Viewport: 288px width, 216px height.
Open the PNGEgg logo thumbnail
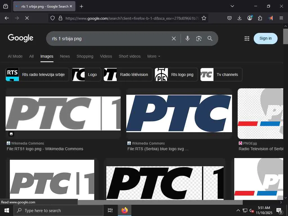coord(260,114)
